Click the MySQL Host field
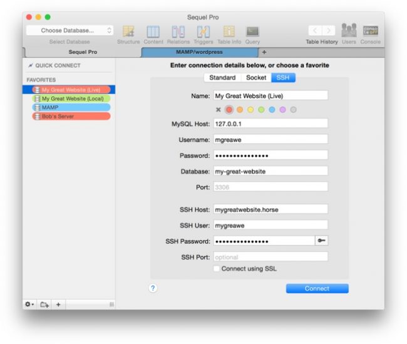Screen dimensions: 407x344 click(x=270, y=123)
